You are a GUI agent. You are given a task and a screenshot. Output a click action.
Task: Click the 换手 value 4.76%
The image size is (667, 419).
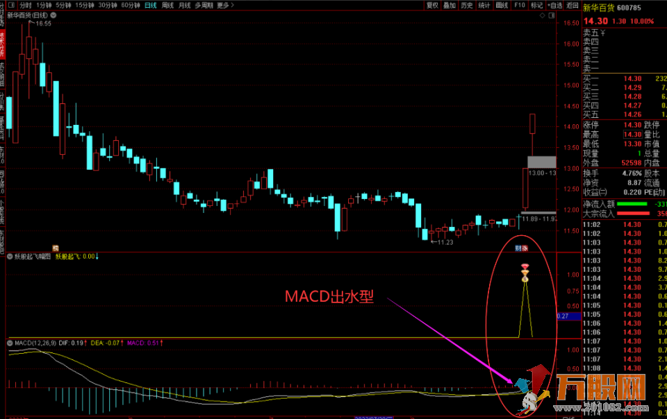632,173
